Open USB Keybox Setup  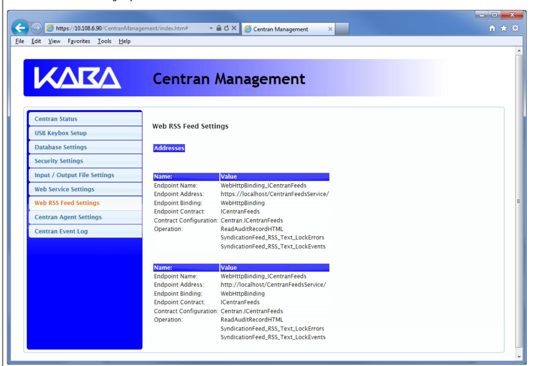coord(85,133)
